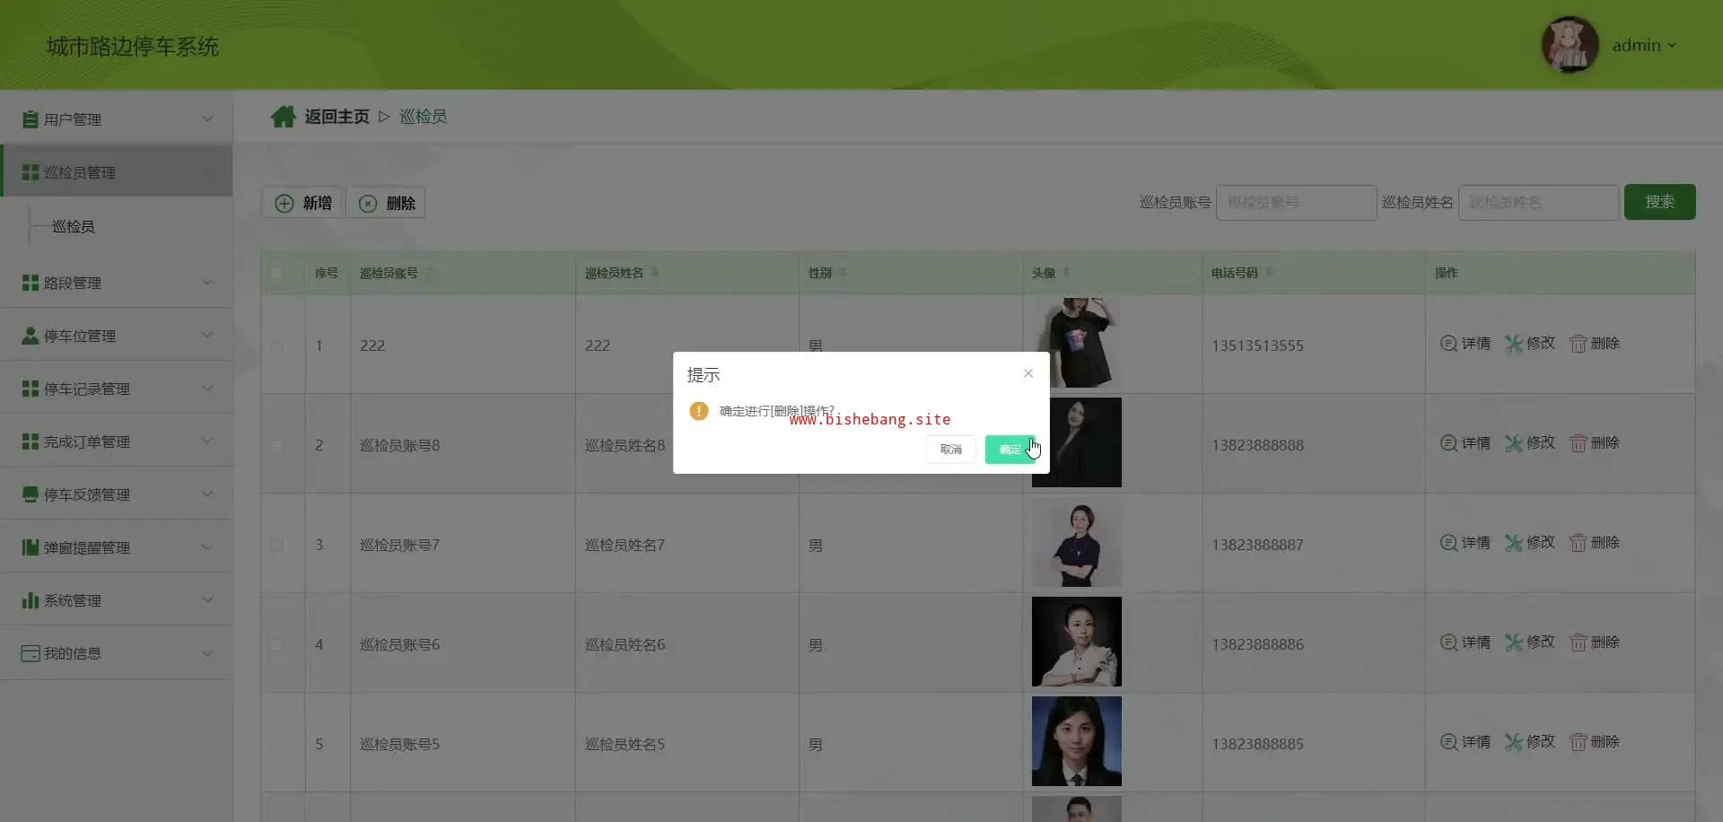This screenshot has width=1723, height=822.
Task: View 详情 for 巡检员账号8
Action: pos(1465,443)
